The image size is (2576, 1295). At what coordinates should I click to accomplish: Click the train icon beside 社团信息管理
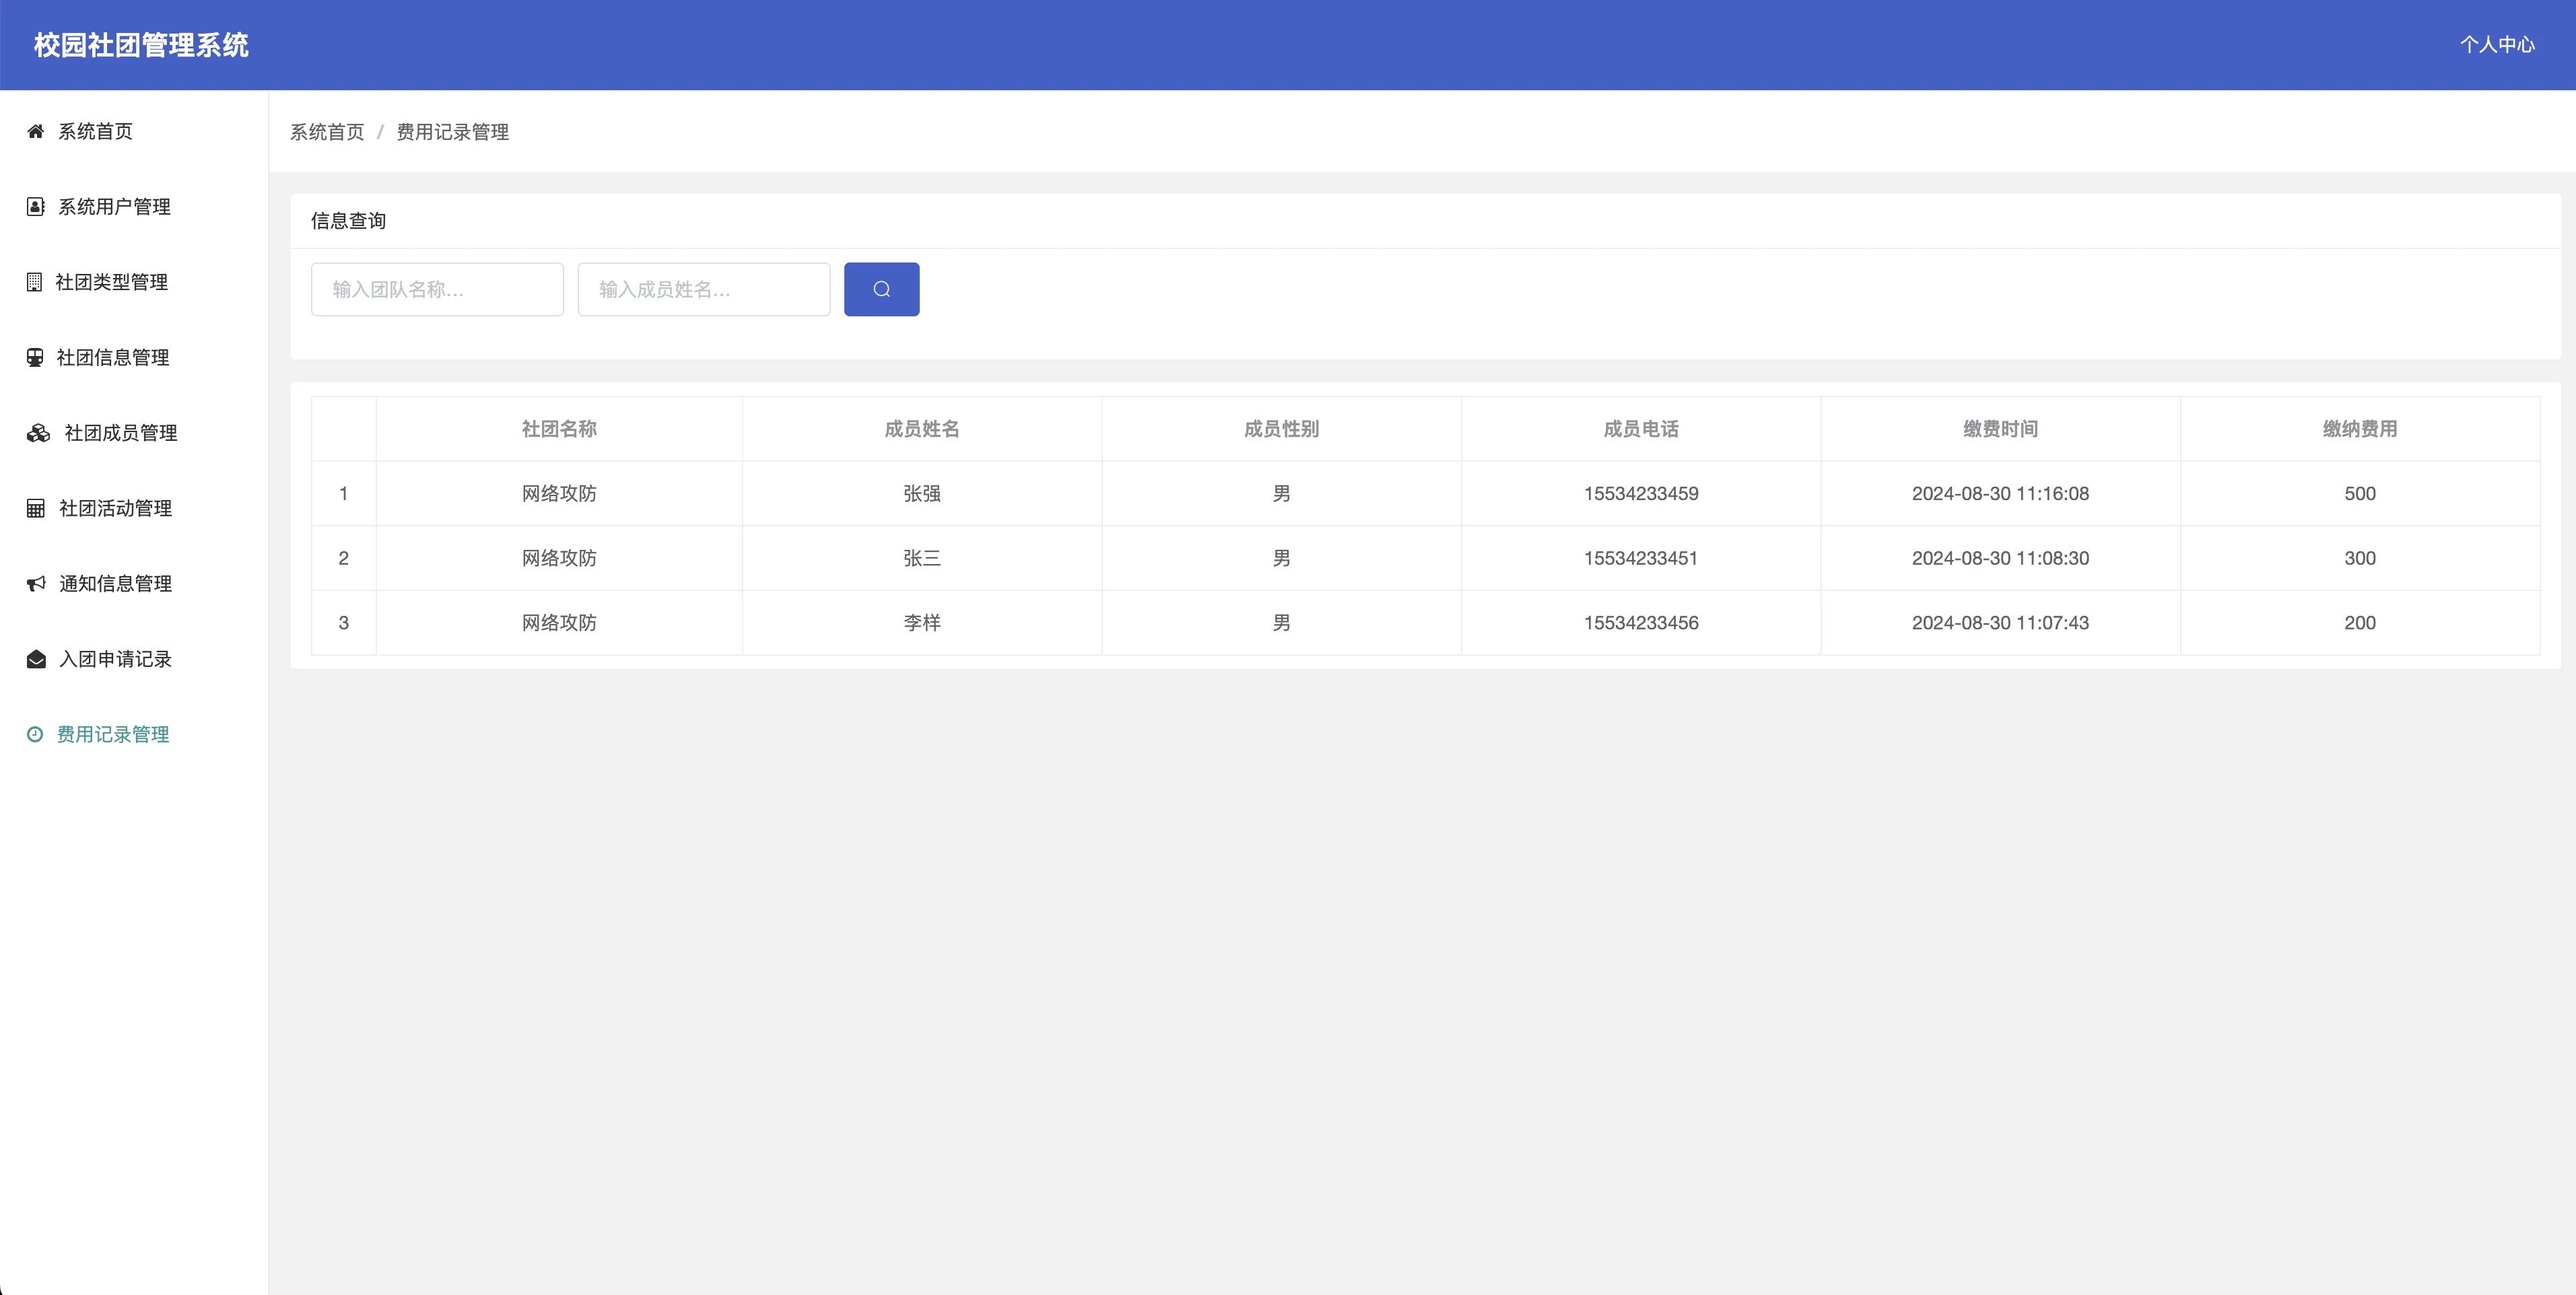point(35,357)
